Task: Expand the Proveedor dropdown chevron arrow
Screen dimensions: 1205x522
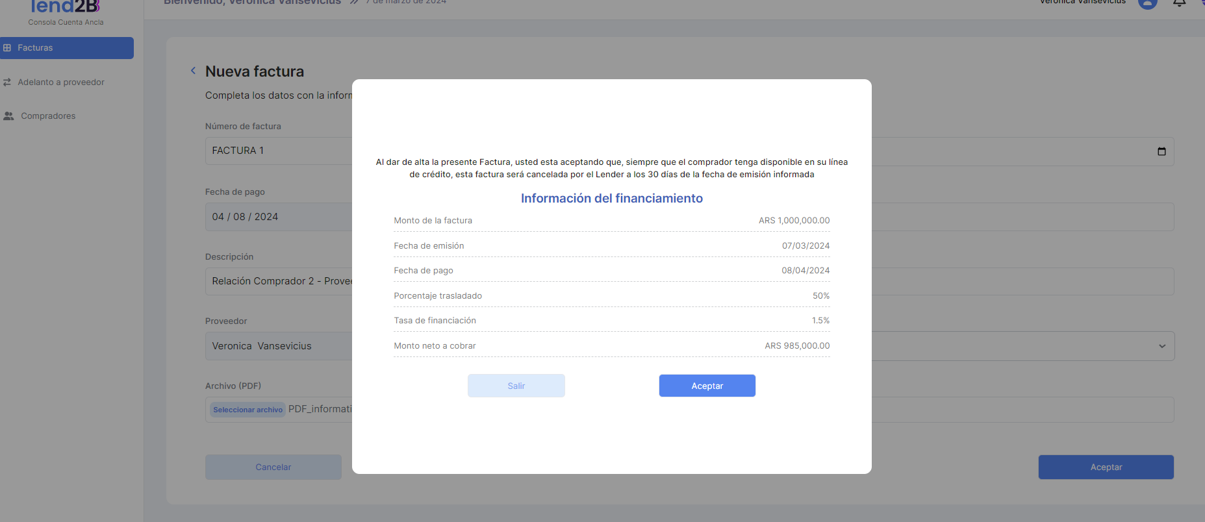Action: click(1162, 346)
